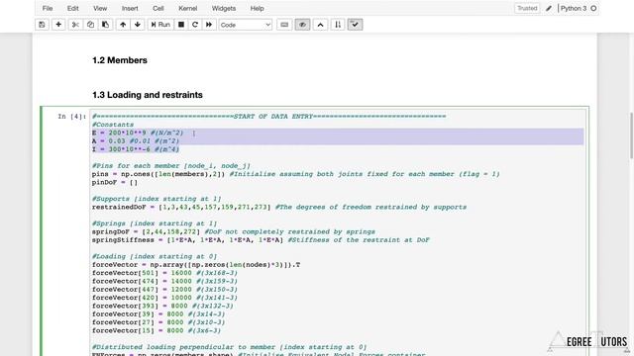Click the kernel status circle indicator

coord(593,8)
